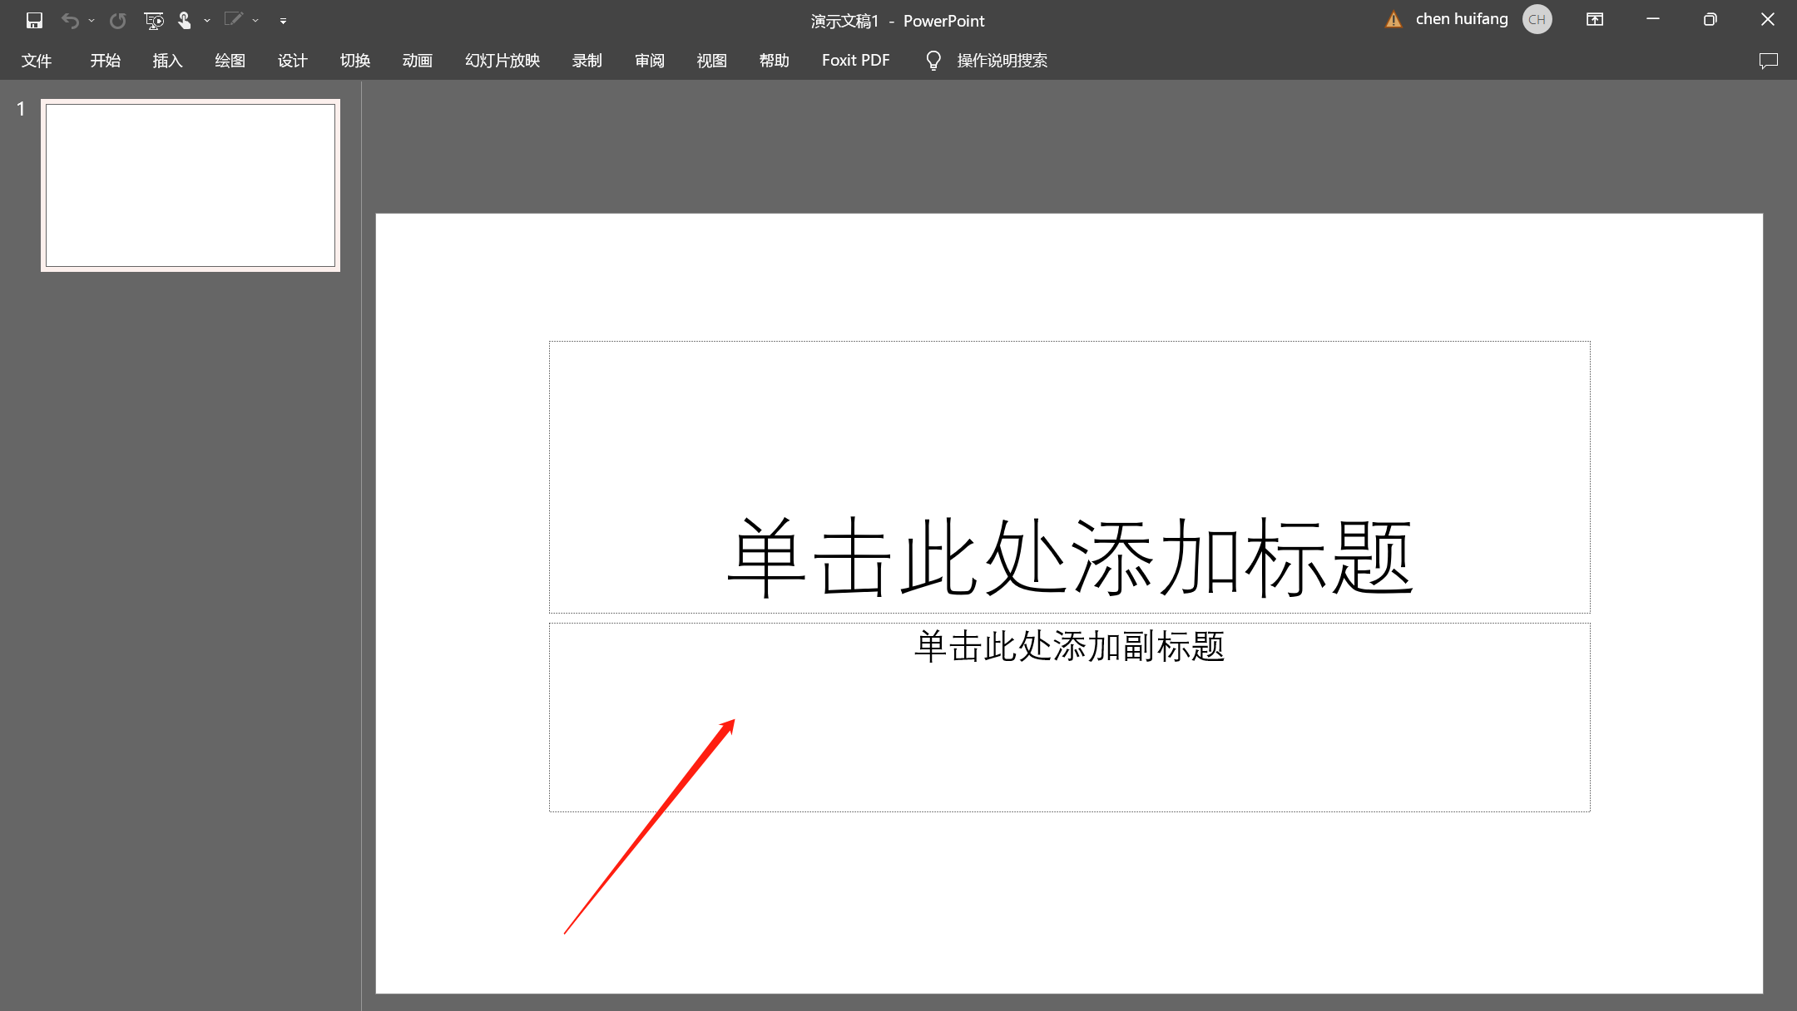Viewport: 1797px width, 1011px height.
Task: Click 操作说明搜索 search box
Action: (1002, 61)
